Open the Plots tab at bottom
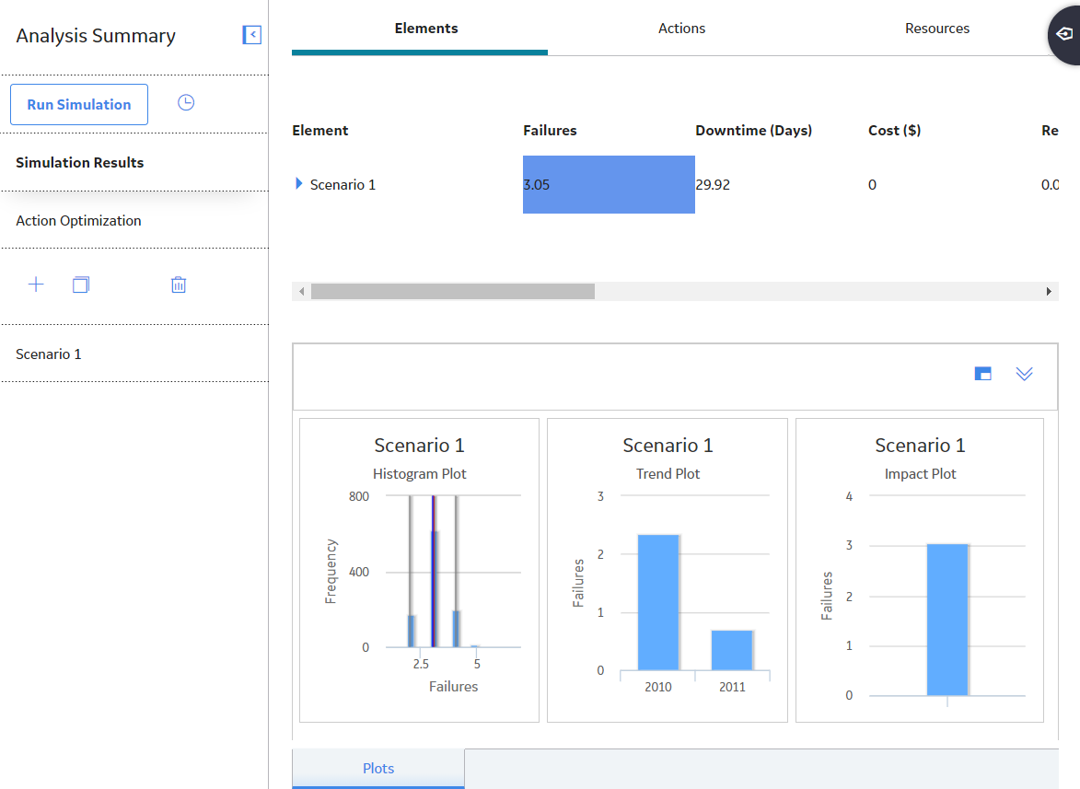Viewport: 1080px width, 789px height. [x=378, y=769]
